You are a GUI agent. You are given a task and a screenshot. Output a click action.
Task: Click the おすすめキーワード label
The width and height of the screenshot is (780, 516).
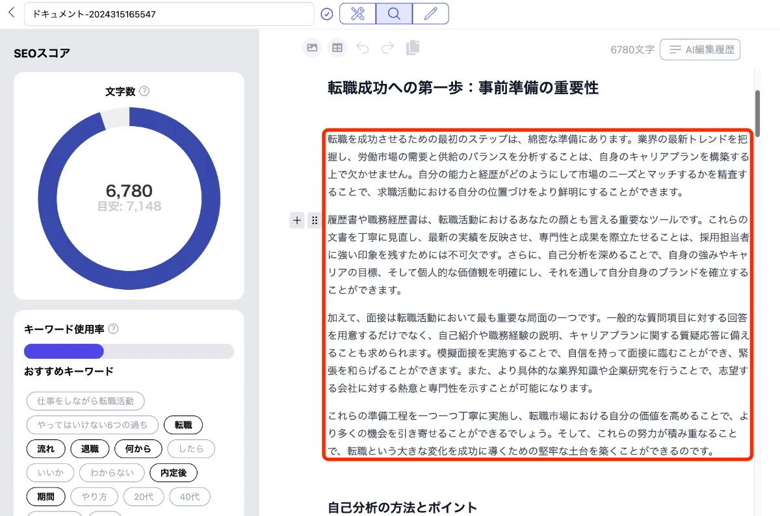click(69, 371)
